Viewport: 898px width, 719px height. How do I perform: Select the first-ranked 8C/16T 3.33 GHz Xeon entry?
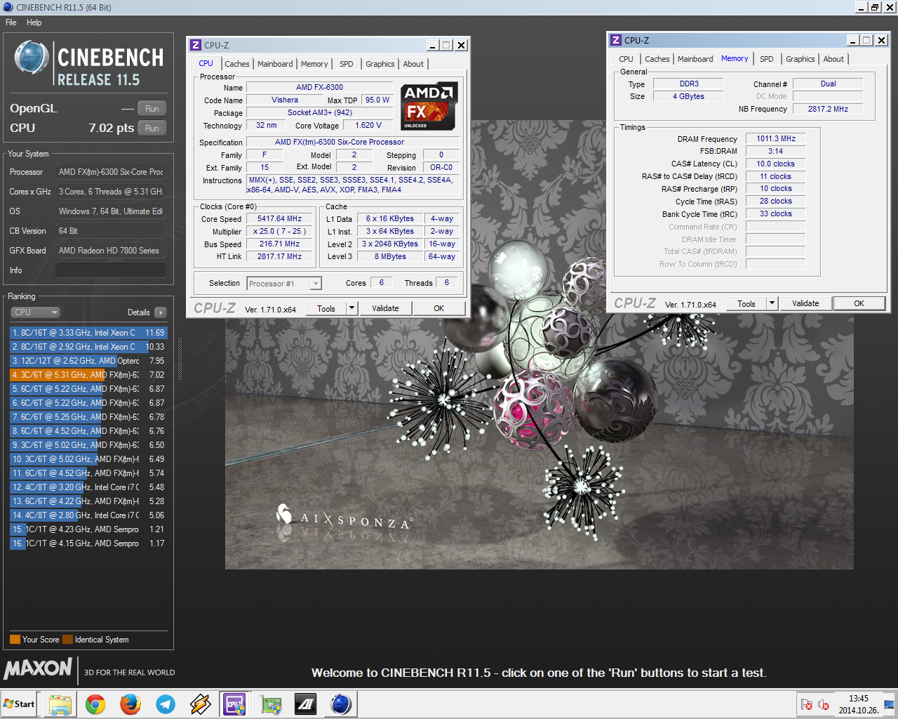tap(88, 333)
